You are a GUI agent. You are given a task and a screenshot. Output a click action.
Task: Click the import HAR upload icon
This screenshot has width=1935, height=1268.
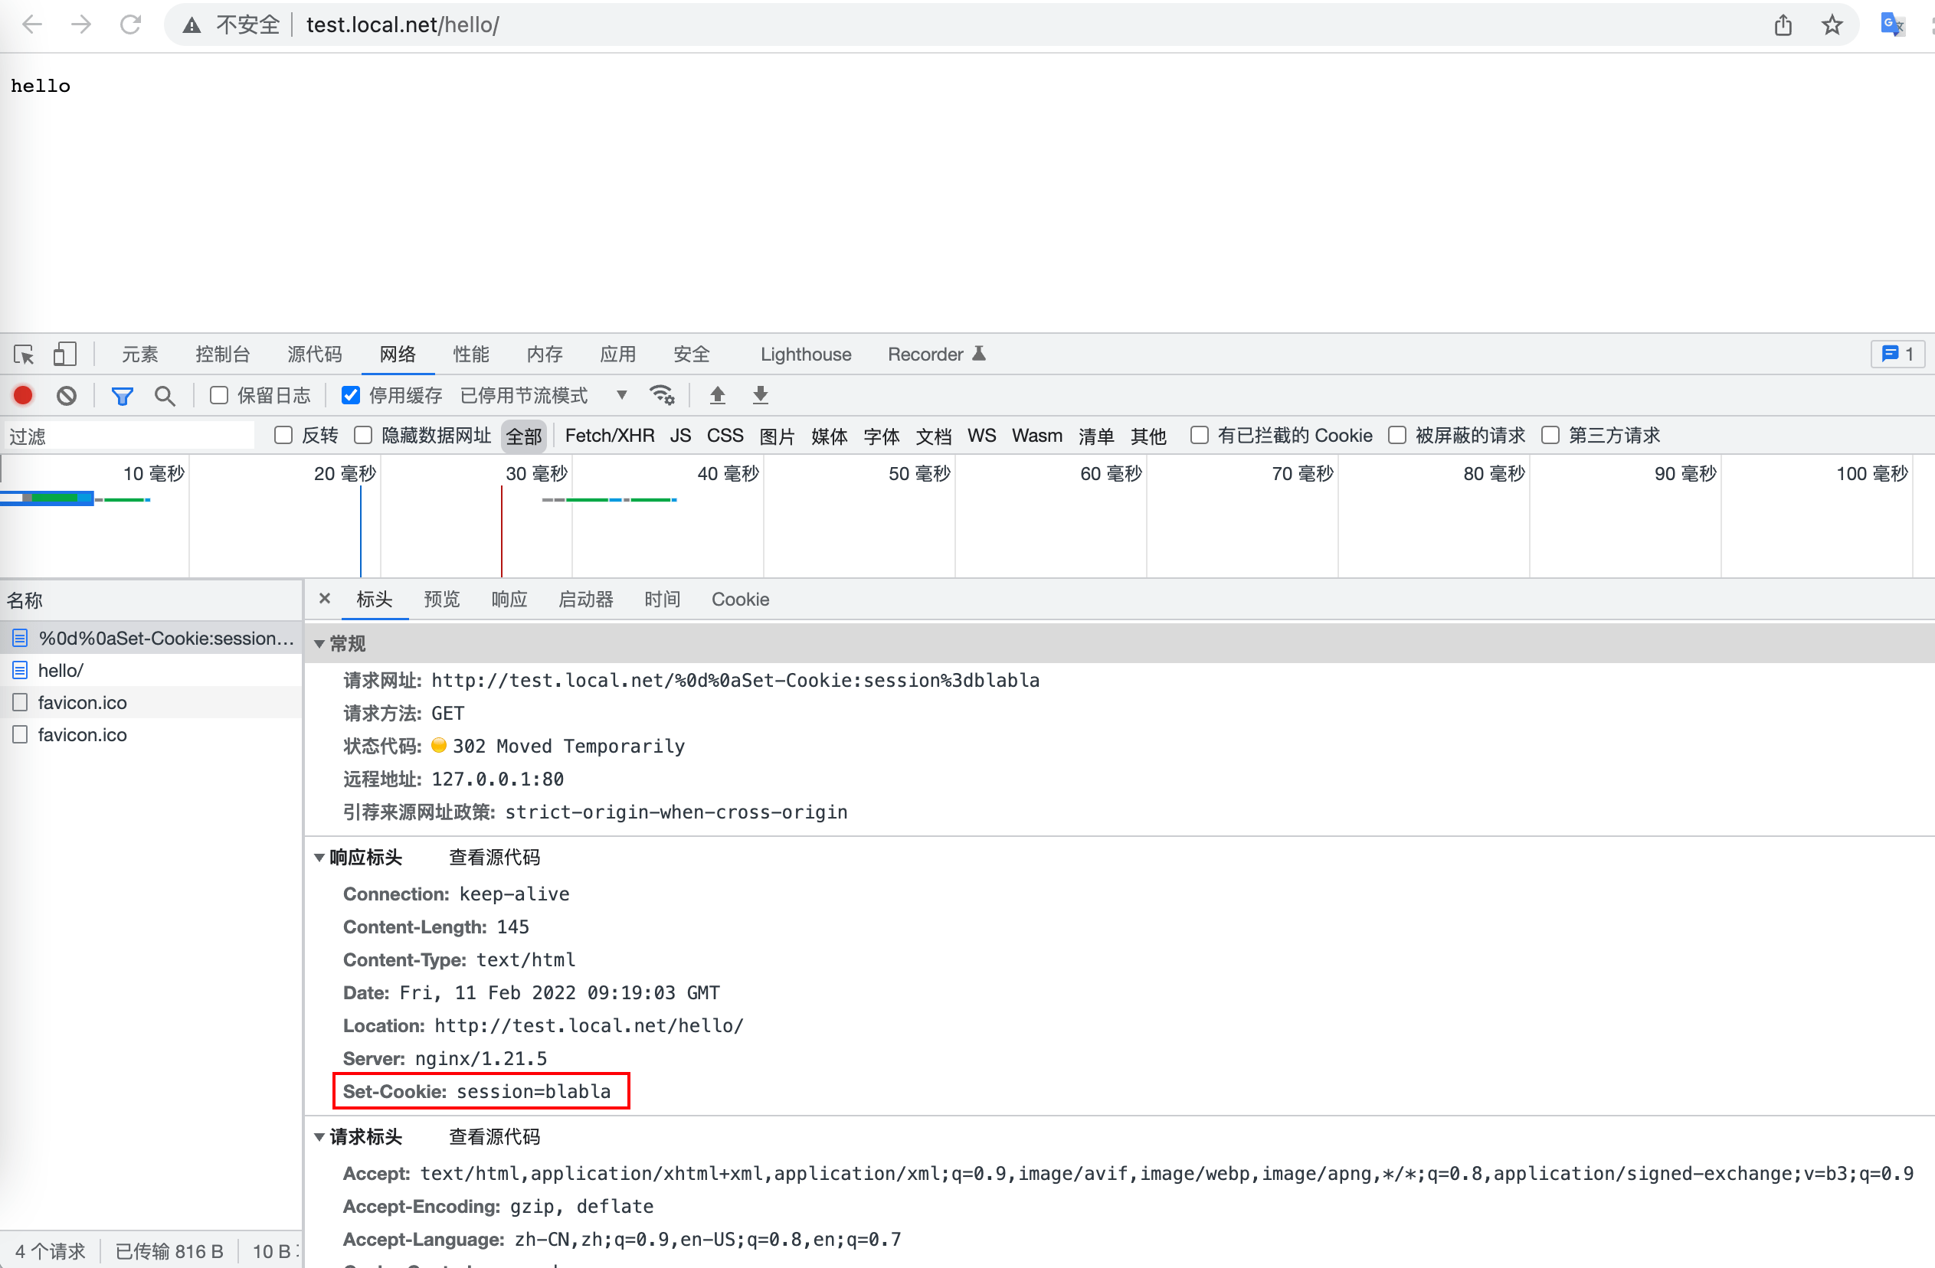tap(717, 396)
